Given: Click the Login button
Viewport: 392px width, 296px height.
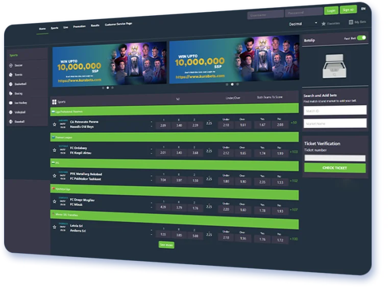Looking at the screenshot, I should click(x=331, y=11).
